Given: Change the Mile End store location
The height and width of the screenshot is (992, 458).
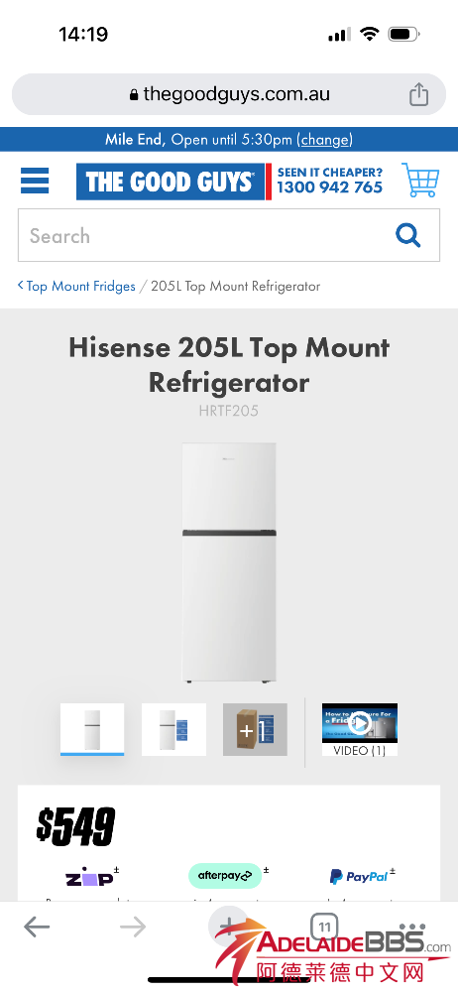Looking at the screenshot, I should [x=325, y=139].
